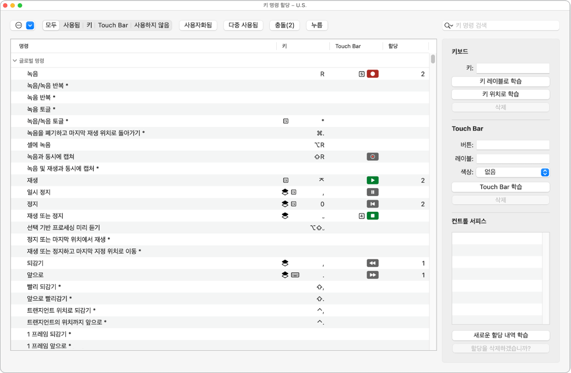Click the numeric keypad icon in 일시 정지 row

coord(294,192)
